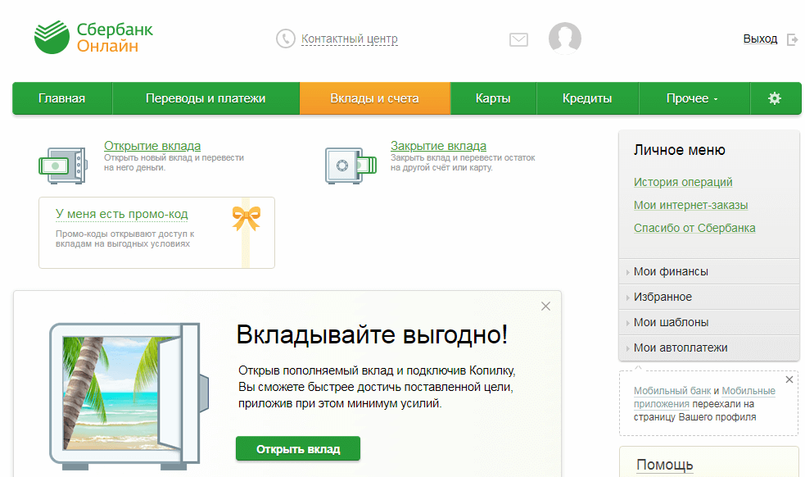Go to the Карты tab
This screenshot has height=477, width=805.
click(x=493, y=98)
